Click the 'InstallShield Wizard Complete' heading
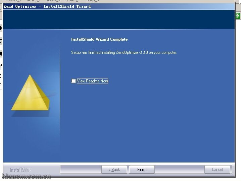 point(99,39)
